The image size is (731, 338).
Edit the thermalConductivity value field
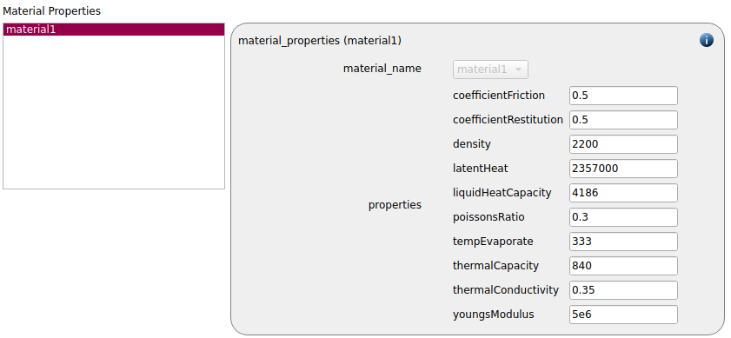coord(623,290)
